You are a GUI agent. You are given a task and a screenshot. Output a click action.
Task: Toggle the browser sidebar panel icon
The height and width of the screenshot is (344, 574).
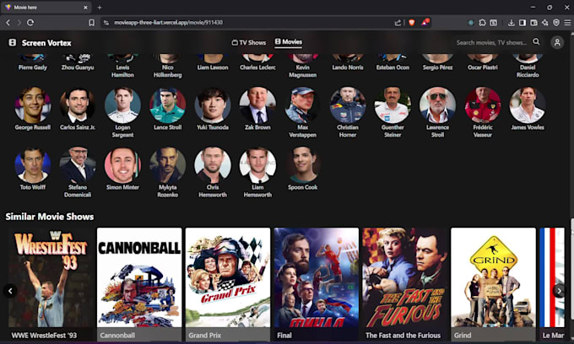pos(523,23)
